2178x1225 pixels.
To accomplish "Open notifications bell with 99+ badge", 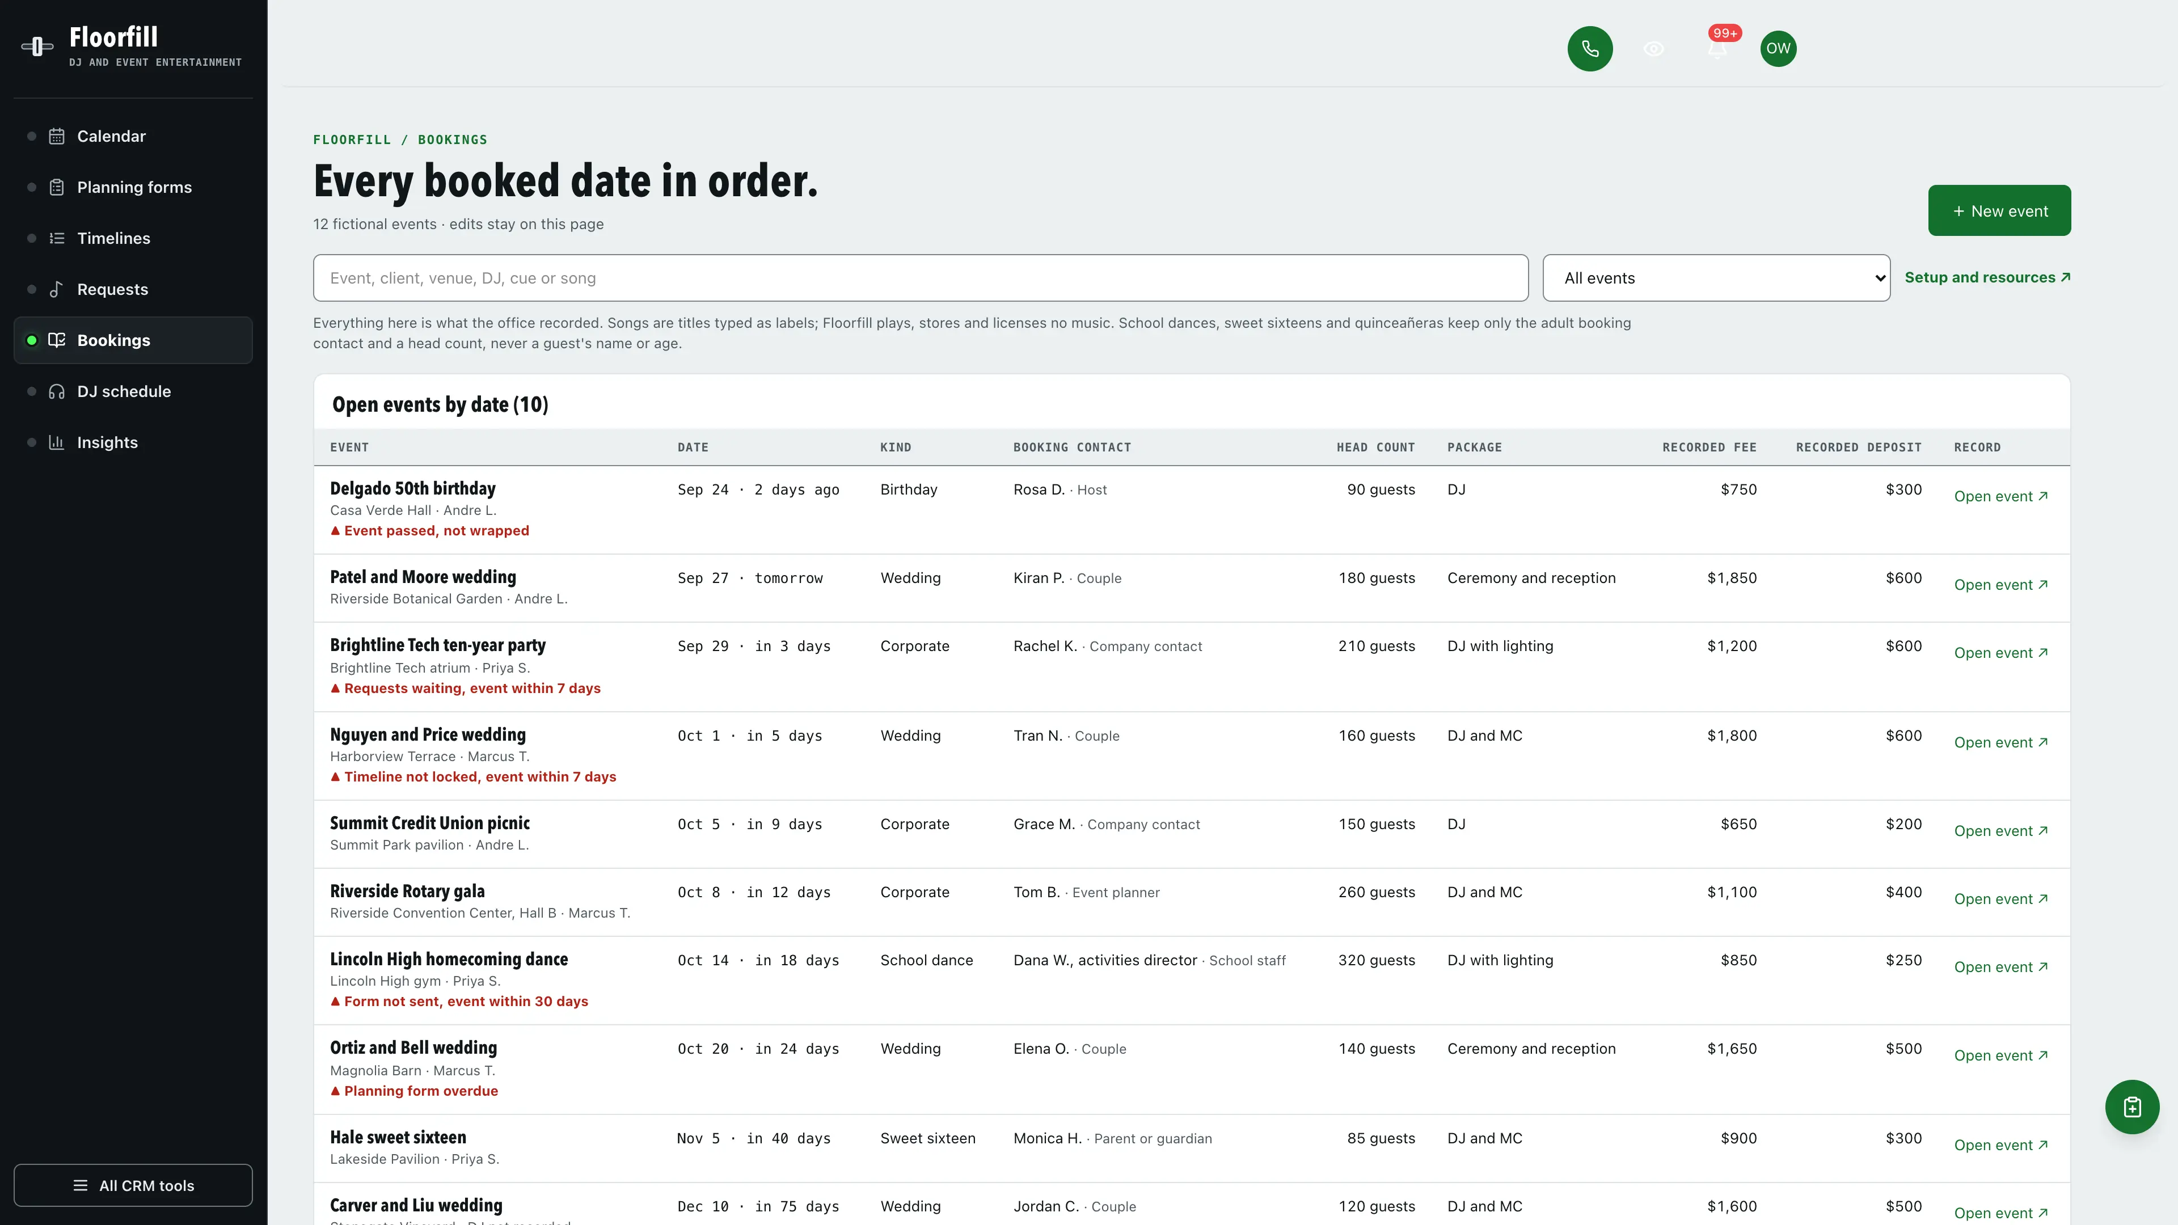I will tap(1716, 48).
